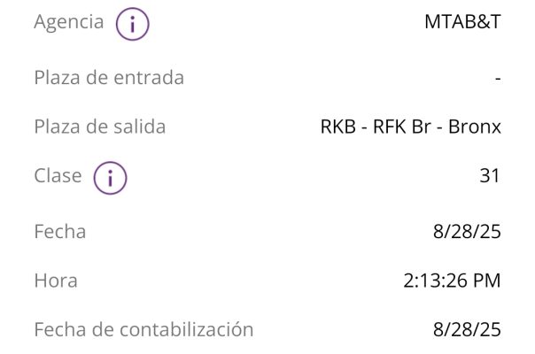
Task: Click PM in the Hora time value
Action: click(486, 281)
